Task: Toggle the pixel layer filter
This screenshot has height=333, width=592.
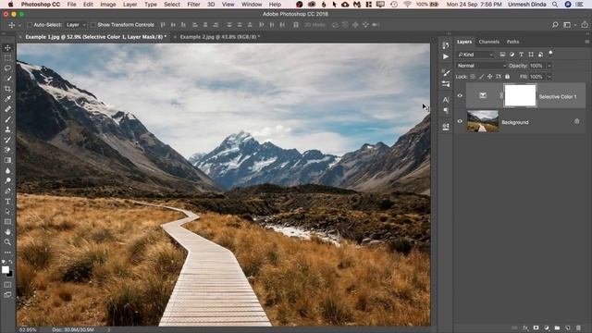Action: pyautogui.click(x=502, y=55)
